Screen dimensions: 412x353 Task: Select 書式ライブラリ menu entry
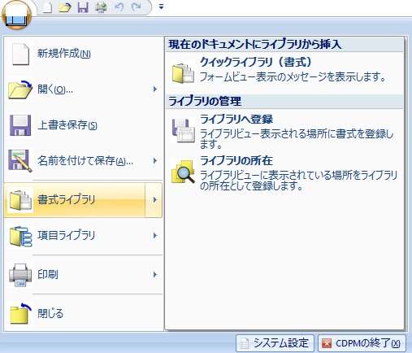point(83,200)
